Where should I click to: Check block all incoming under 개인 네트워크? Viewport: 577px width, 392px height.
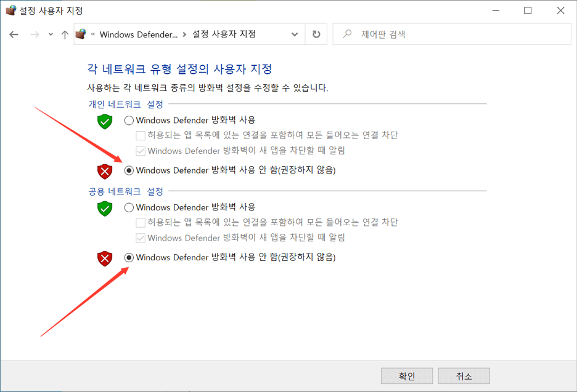point(140,135)
